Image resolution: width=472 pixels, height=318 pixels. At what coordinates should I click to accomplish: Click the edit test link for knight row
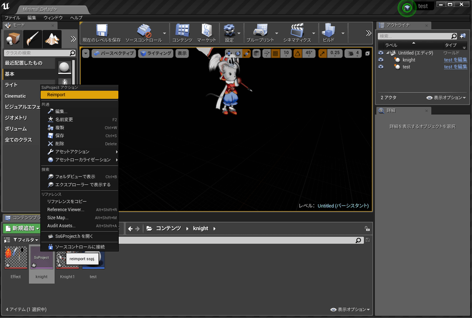[455, 60]
